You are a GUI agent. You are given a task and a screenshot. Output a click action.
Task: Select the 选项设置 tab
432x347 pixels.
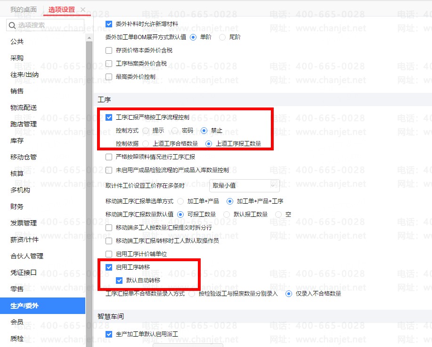61,9
